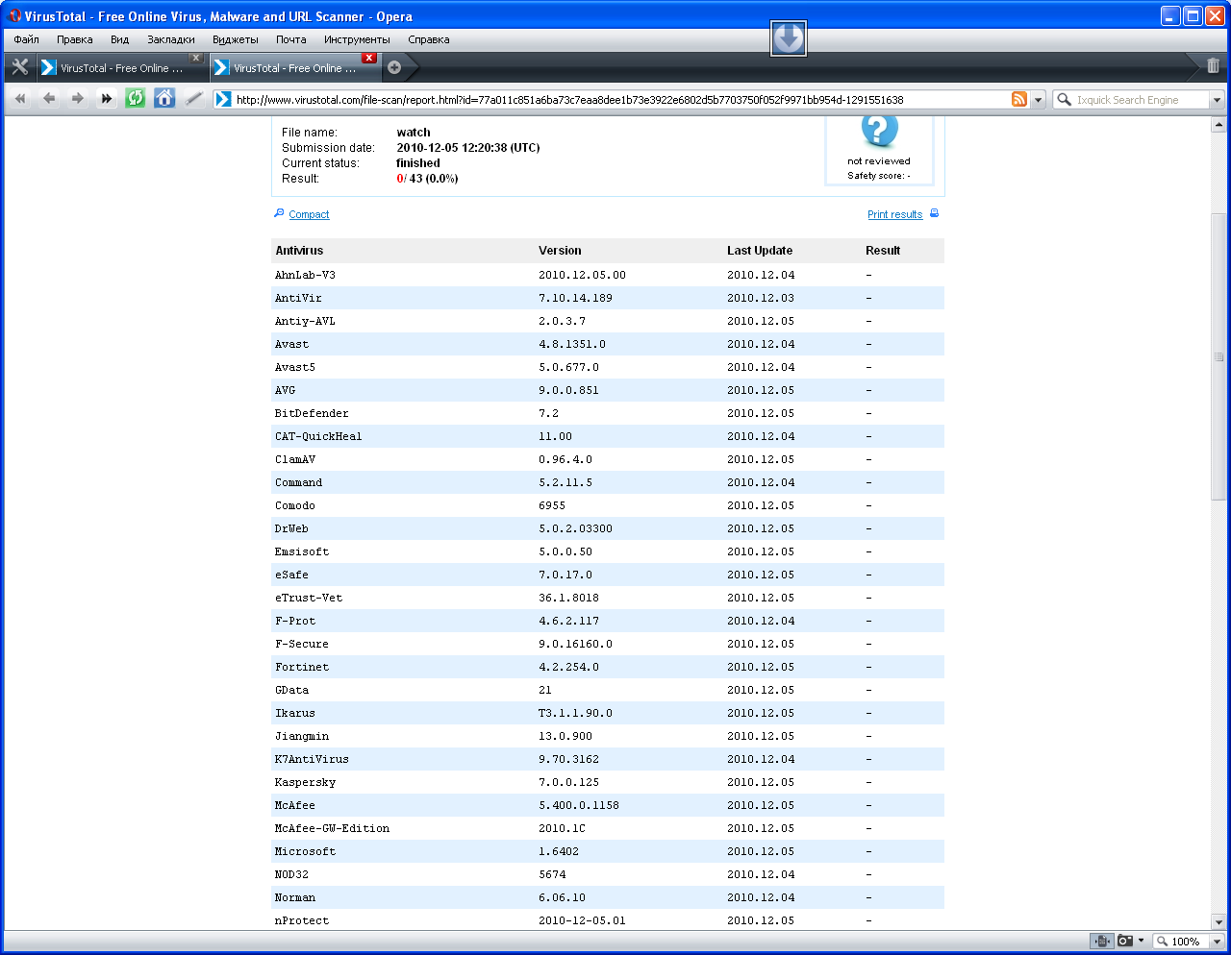1231x955 pixels.
Task: Open the zoom level dropdown arrow
Action: pyautogui.click(x=1217, y=942)
